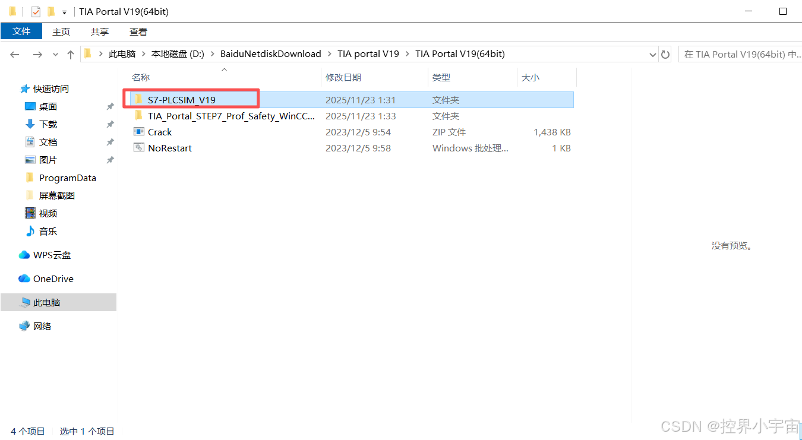
Task: Expand the address bar history dropdown
Action: coord(653,54)
